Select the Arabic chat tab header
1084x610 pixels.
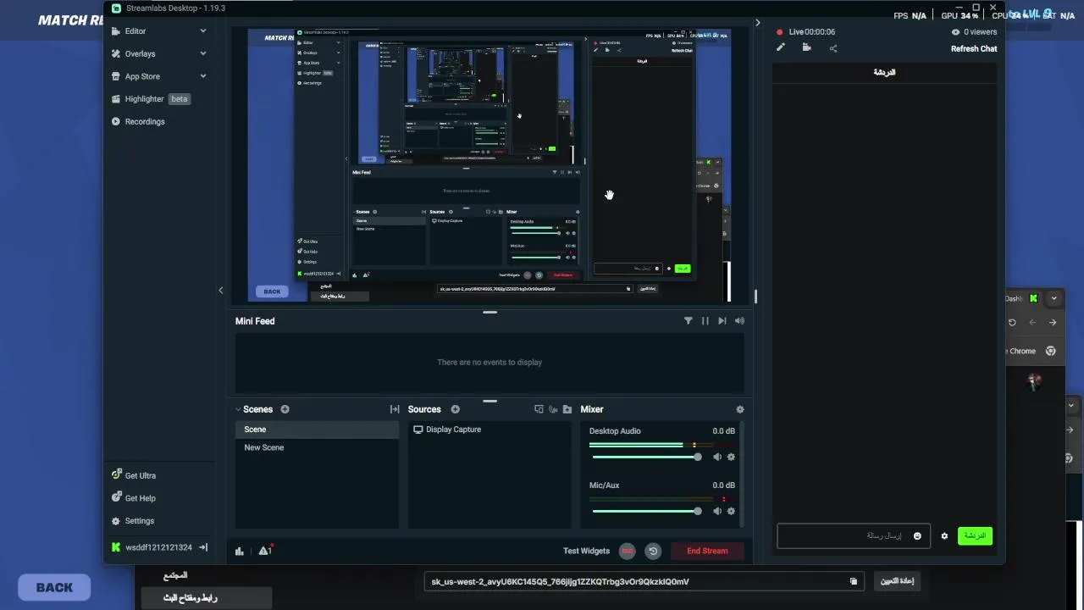[x=884, y=73]
